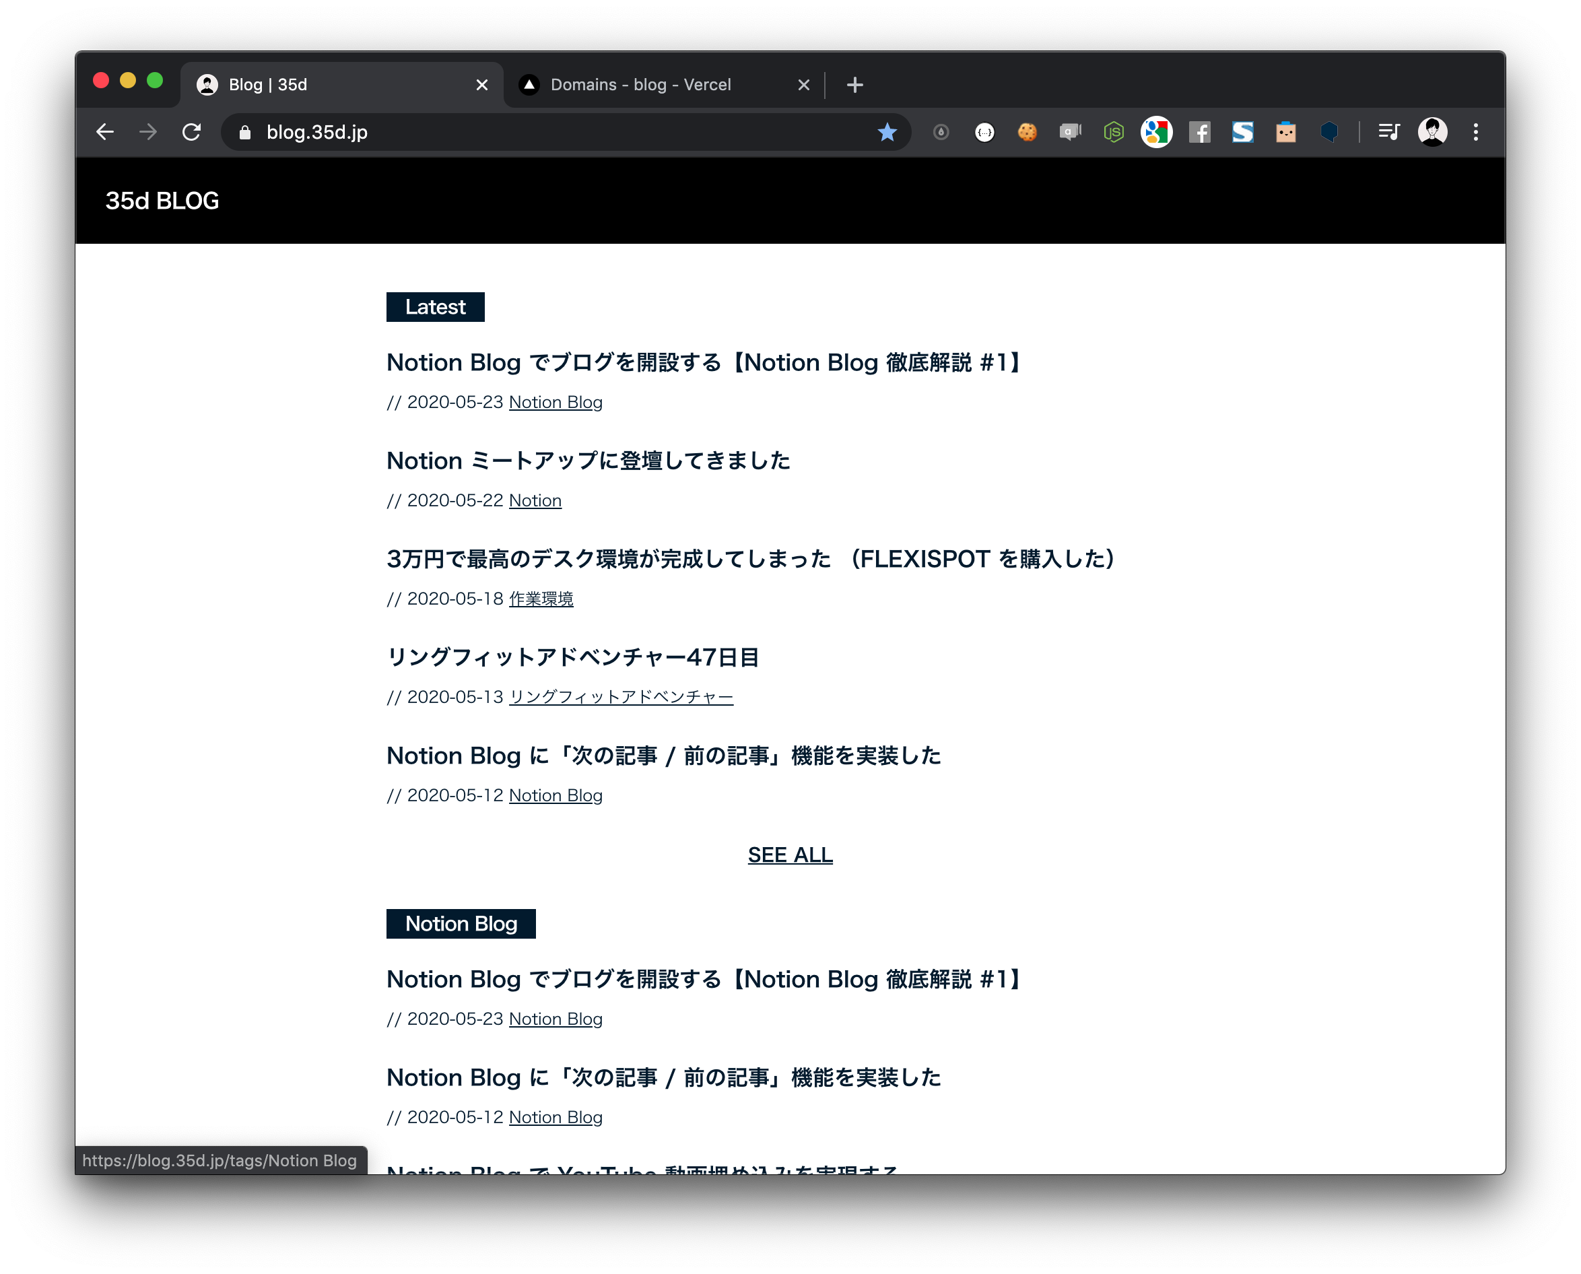Click the green macOS fullscreen button
This screenshot has height=1274, width=1581.
point(155,81)
